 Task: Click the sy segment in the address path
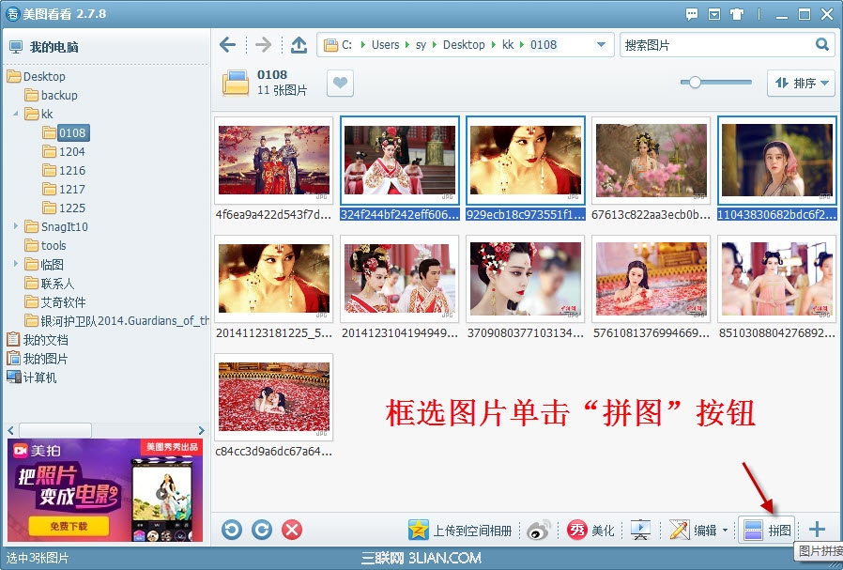[421, 45]
